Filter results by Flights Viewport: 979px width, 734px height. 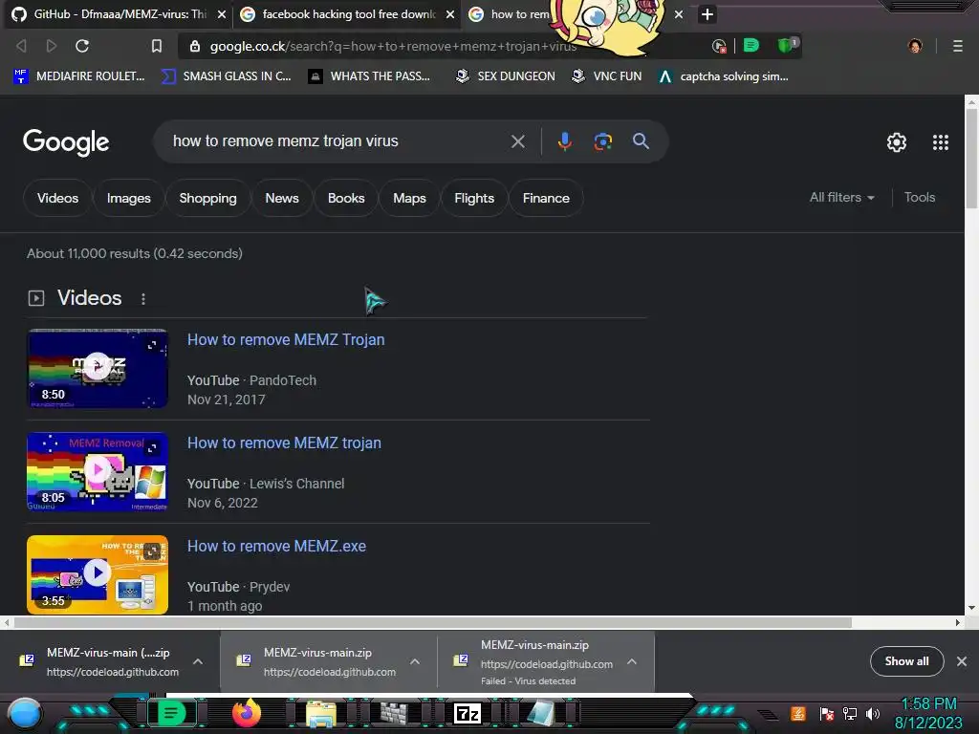tap(474, 198)
